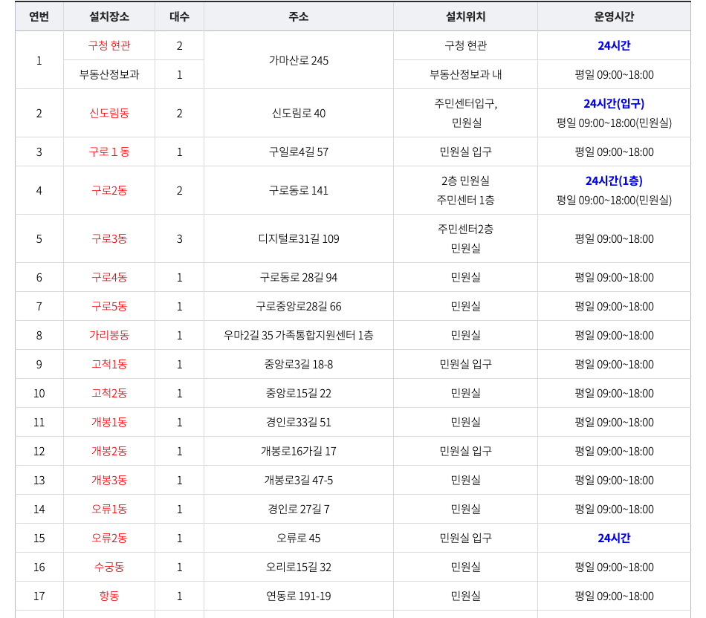Click the red 구로2동 entry
Screen dimensions: 706x618
109,190
